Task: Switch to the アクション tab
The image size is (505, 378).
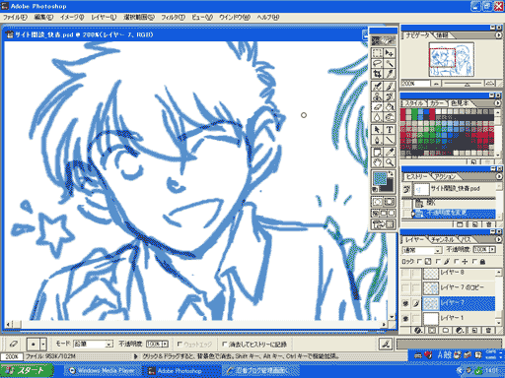Action: (x=445, y=176)
